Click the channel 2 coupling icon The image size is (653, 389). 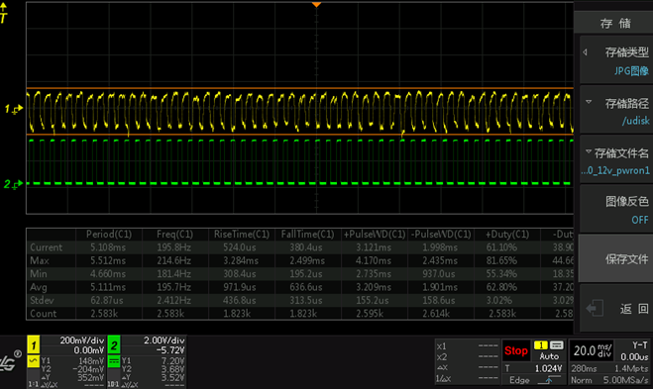114,361
